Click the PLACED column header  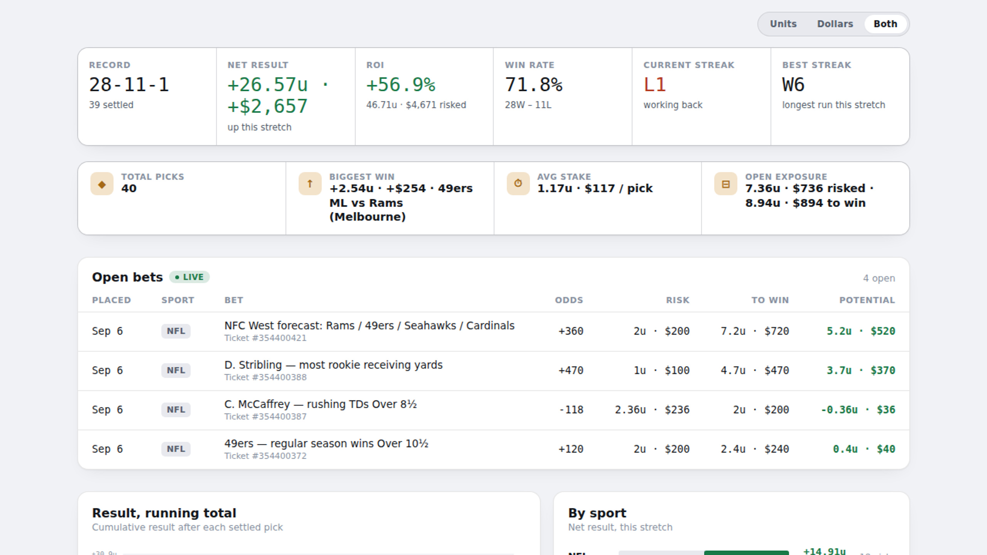coord(111,300)
